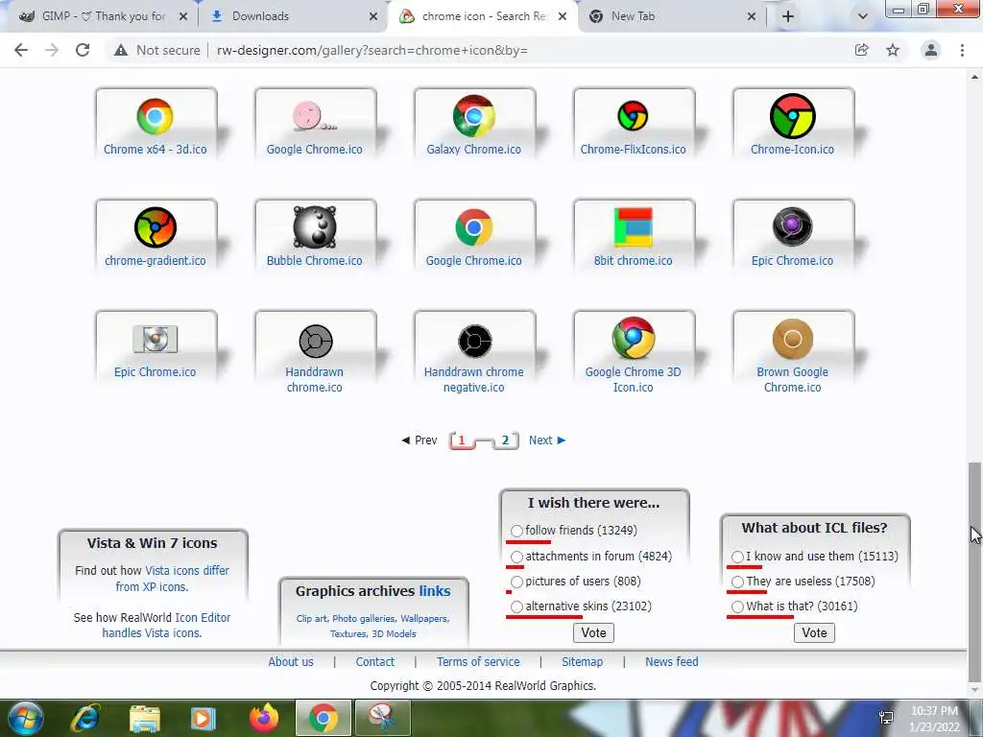Click the taskbar clock showing 10:37 PM

(x=934, y=719)
